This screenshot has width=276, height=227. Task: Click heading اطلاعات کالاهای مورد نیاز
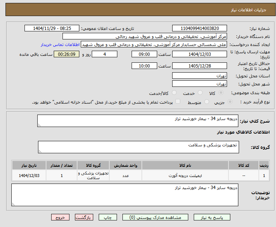click(243, 132)
